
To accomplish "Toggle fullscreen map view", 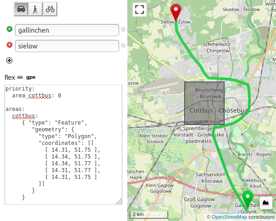I will pos(140,10).
